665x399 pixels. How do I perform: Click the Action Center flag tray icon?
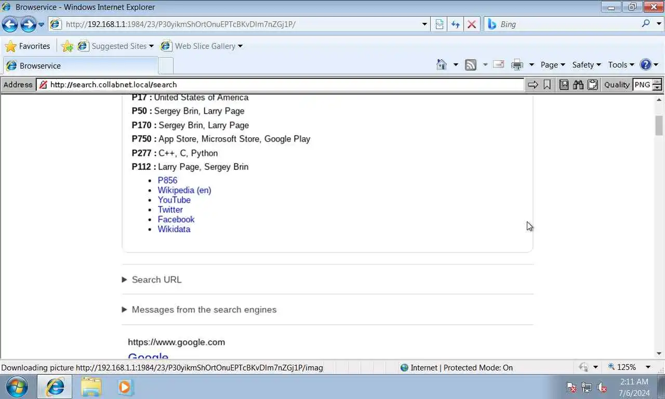[571, 388]
